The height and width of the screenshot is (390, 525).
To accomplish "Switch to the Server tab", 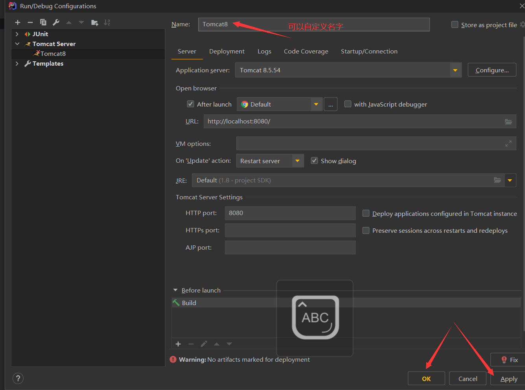I will click(x=187, y=52).
